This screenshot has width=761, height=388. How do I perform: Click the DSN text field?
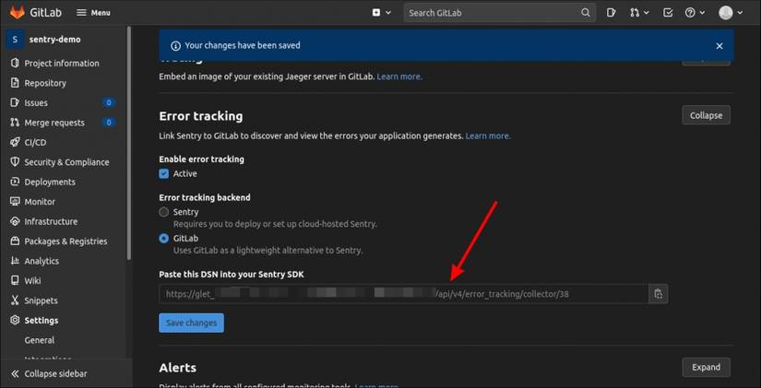point(404,294)
